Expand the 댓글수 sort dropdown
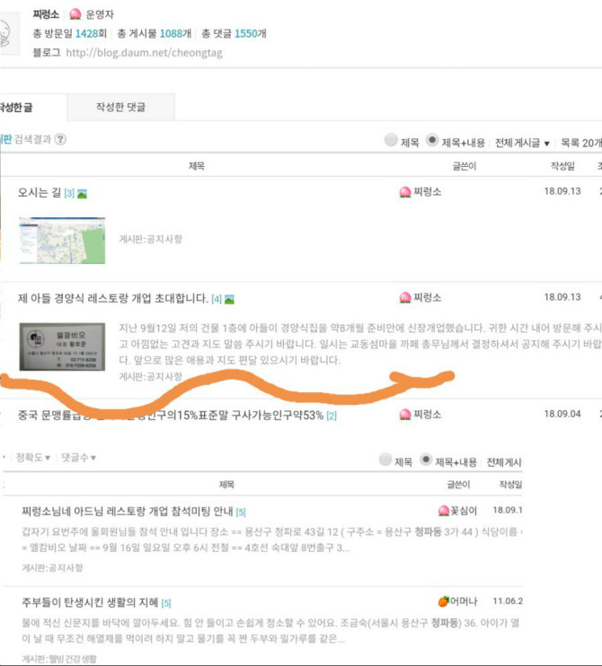 tap(79, 458)
